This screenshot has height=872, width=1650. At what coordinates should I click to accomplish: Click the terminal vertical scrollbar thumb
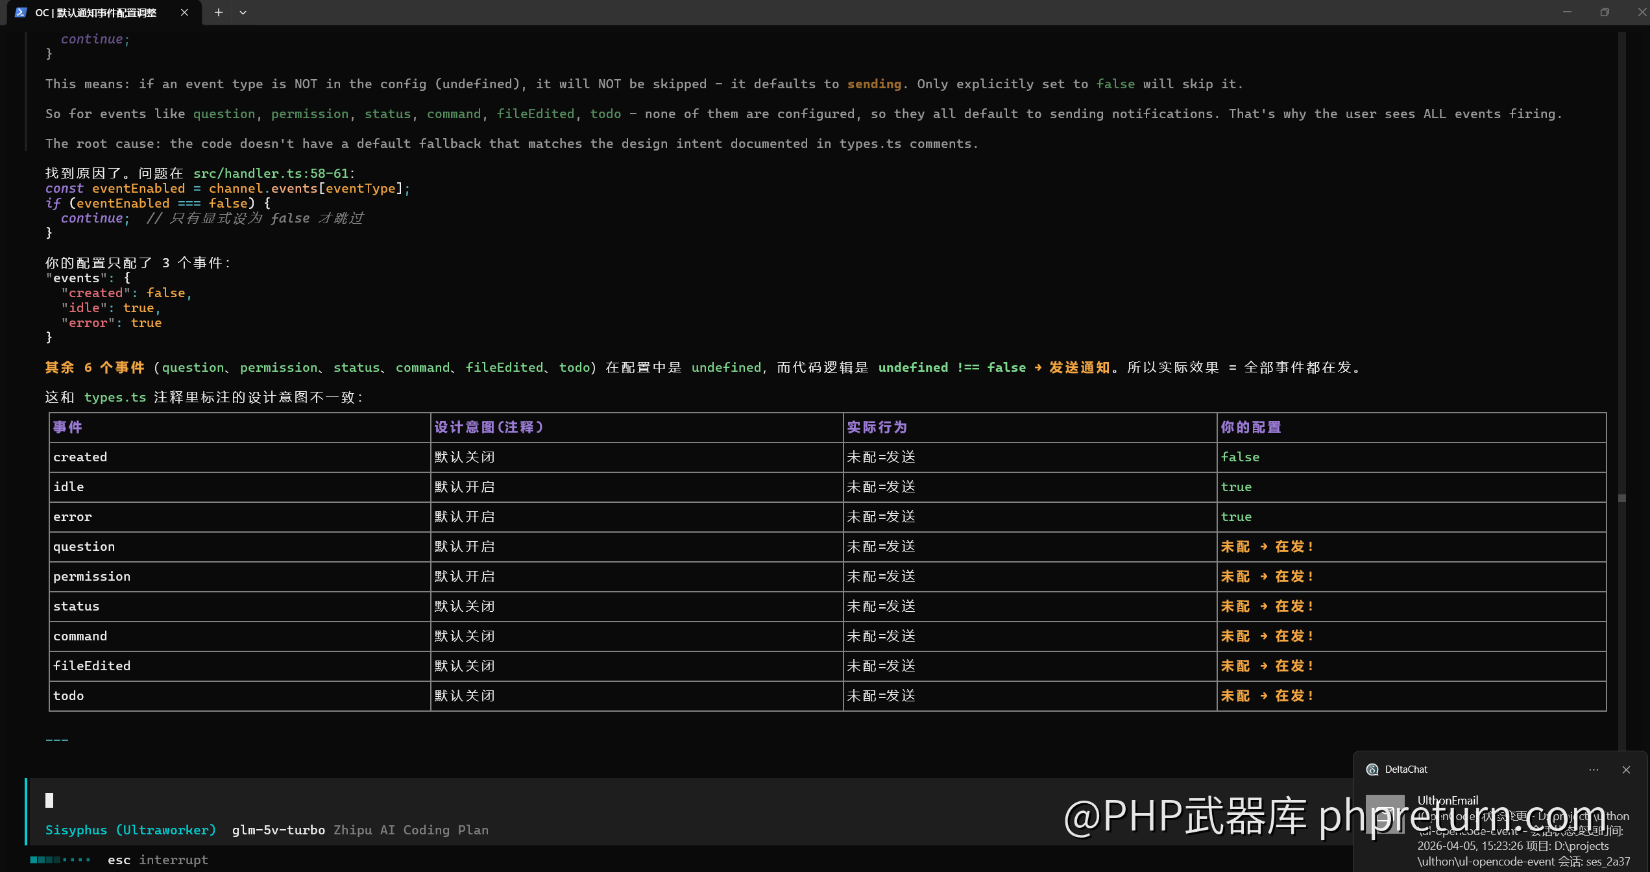click(1621, 498)
